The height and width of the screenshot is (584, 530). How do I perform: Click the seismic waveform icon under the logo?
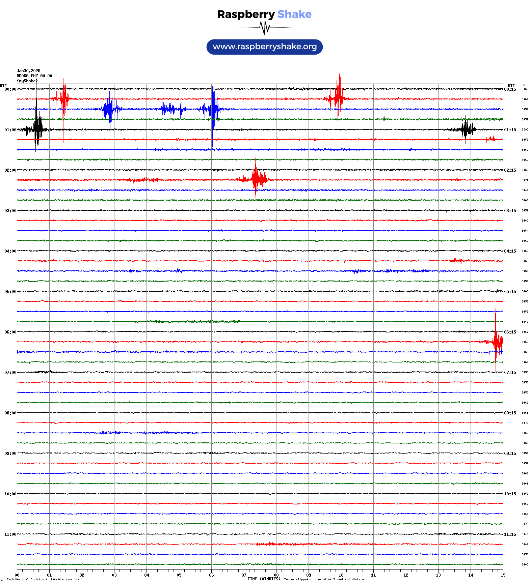264,28
